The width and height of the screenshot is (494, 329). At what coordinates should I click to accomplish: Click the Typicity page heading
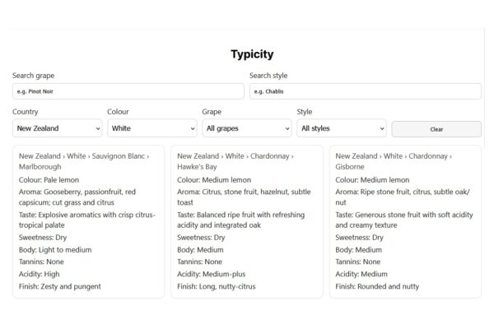point(252,54)
